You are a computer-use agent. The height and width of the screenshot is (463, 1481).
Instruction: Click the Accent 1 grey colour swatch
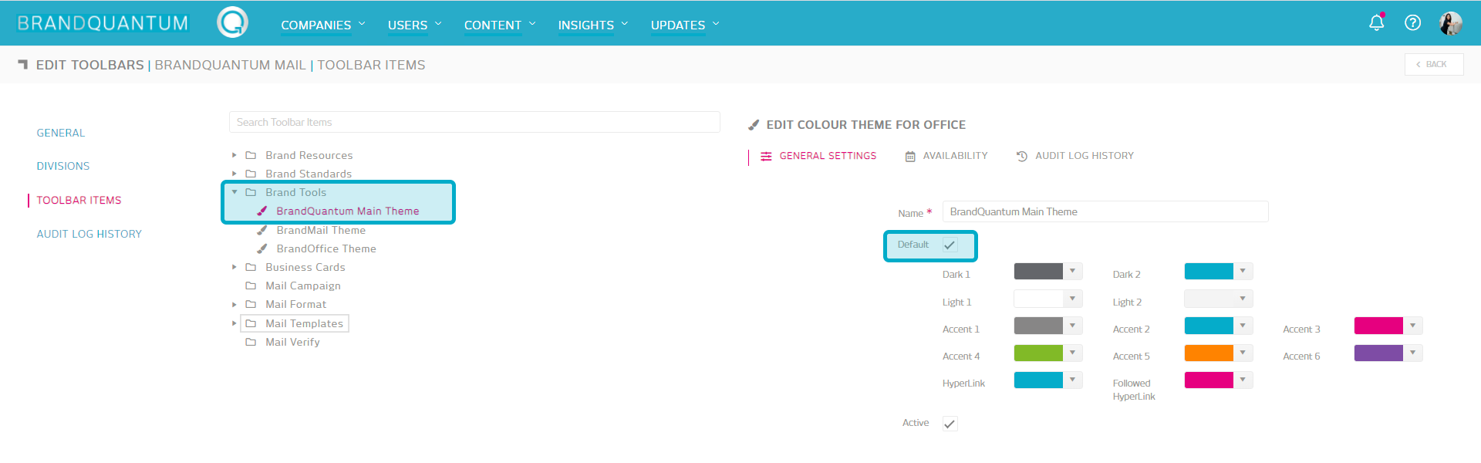[x=1038, y=326]
